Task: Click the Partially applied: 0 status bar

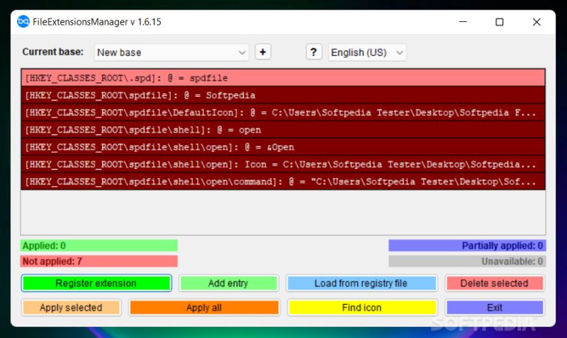Action: point(467,245)
